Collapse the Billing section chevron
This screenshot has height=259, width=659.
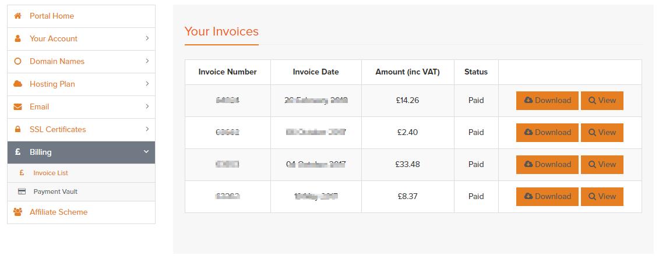point(146,152)
